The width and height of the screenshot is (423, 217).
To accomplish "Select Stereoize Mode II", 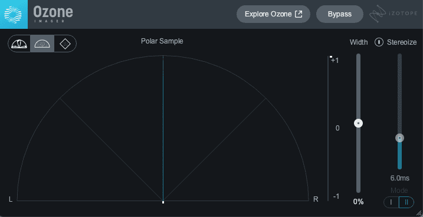I will [406, 202].
